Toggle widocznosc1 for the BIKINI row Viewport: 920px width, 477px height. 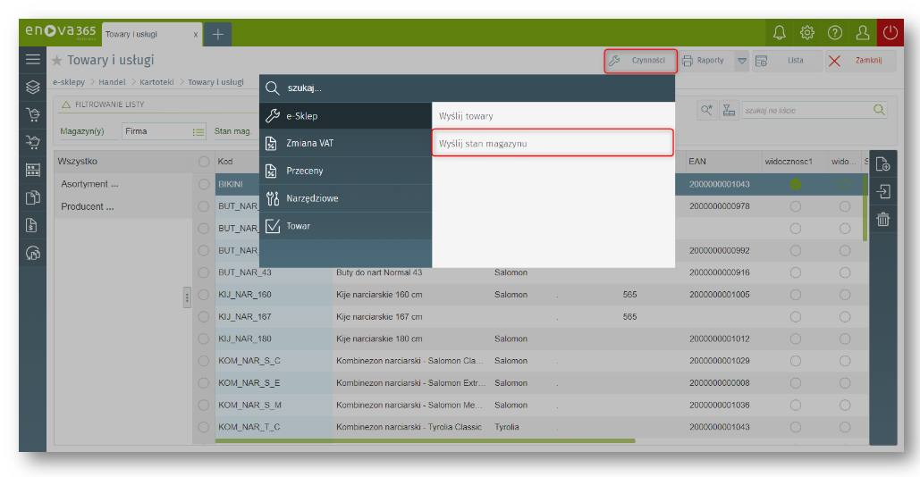[x=795, y=184]
